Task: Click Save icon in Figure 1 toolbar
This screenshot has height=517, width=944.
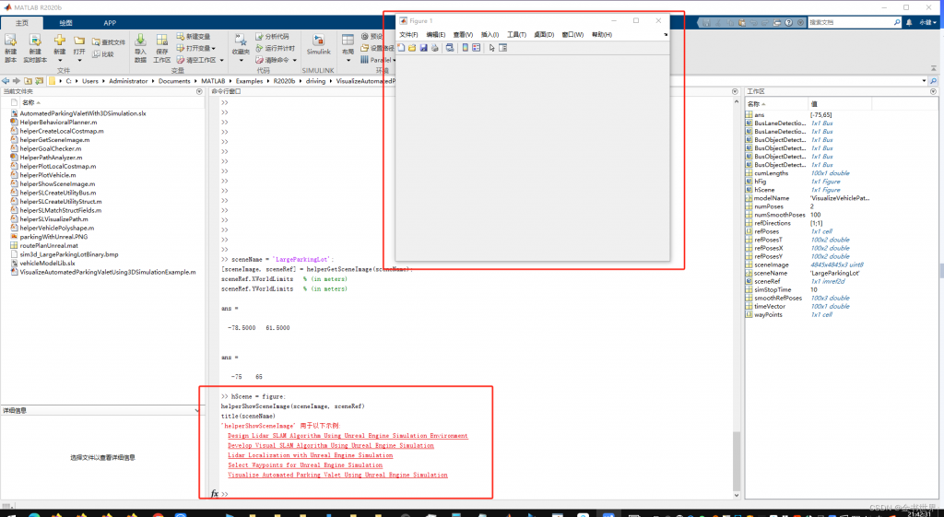Action: 423,48
